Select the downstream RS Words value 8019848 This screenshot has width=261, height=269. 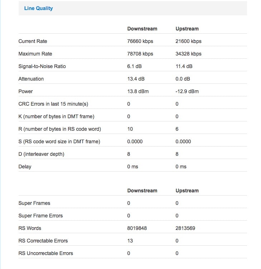[x=137, y=228]
